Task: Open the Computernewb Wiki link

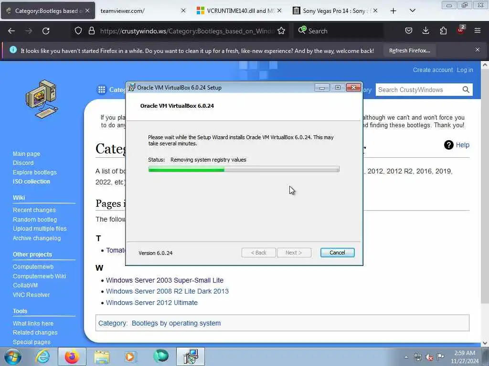Action: click(39, 276)
